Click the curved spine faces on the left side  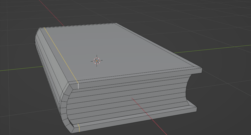pyautogui.click(x=47, y=67)
